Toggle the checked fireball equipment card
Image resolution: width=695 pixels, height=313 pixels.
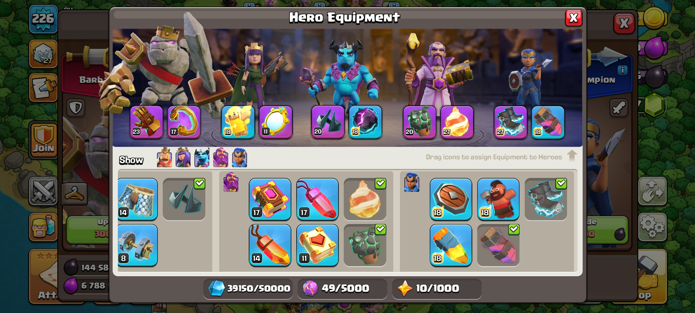coord(365,199)
